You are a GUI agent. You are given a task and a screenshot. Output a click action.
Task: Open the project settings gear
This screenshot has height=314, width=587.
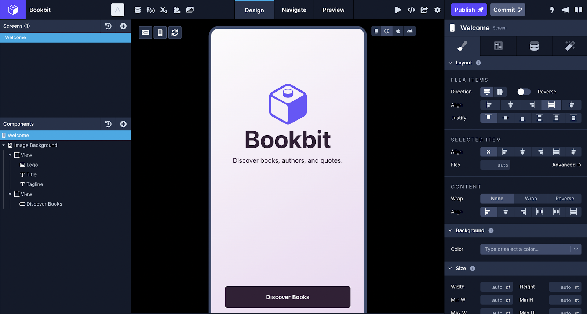[x=437, y=10]
